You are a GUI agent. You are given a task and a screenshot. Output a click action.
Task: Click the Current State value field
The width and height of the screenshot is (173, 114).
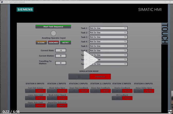[x=60, y=50]
